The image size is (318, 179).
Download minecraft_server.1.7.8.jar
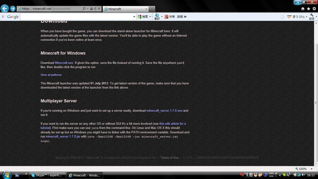pos(63,137)
